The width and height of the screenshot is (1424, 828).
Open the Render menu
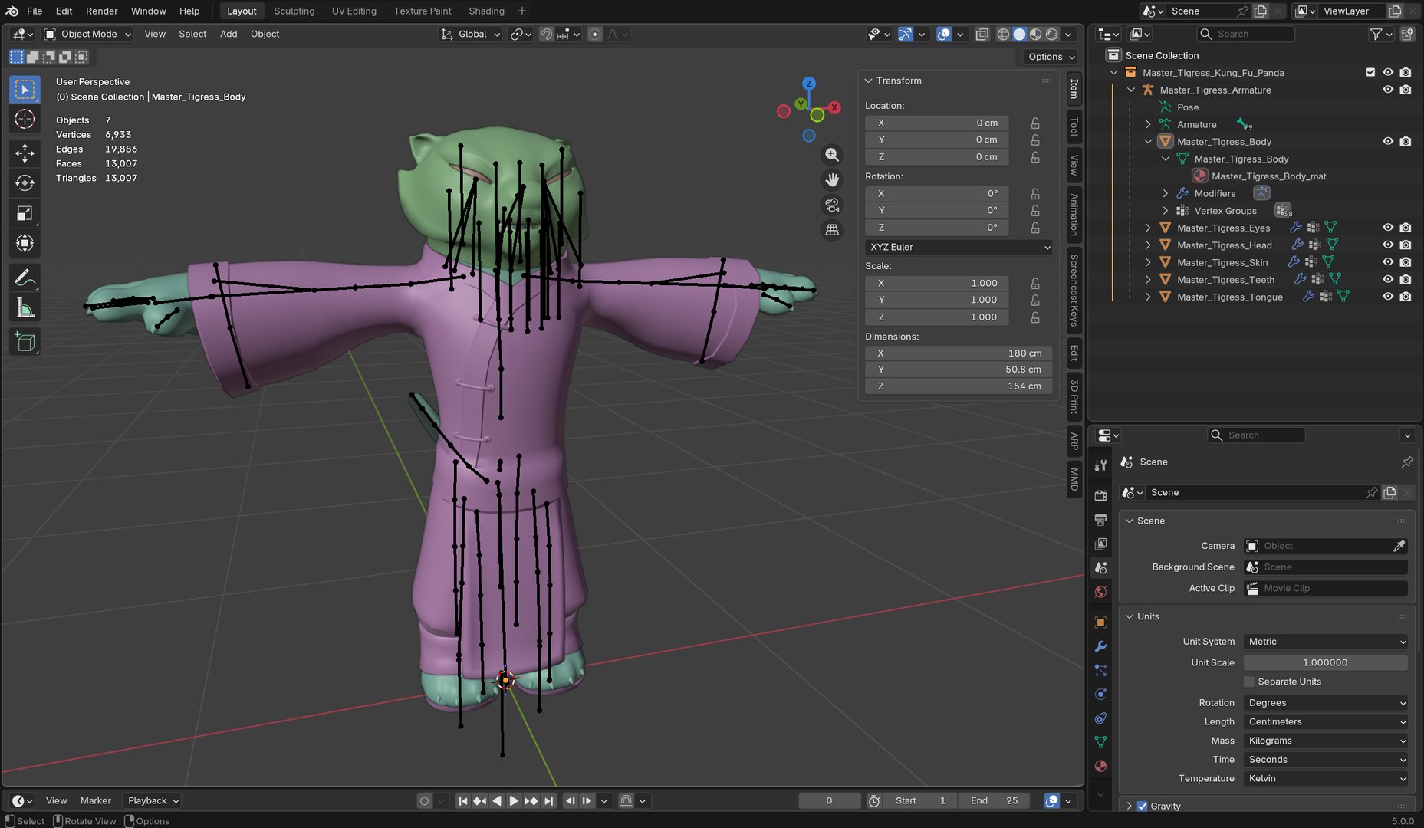coord(101,11)
